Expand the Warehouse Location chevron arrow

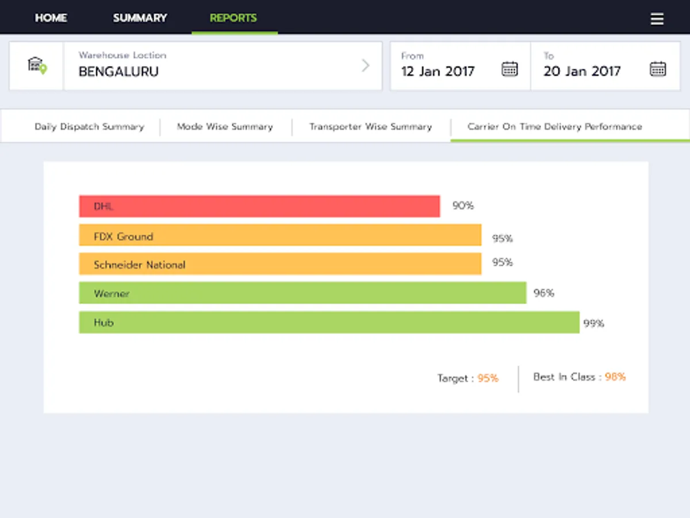click(365, 66)
